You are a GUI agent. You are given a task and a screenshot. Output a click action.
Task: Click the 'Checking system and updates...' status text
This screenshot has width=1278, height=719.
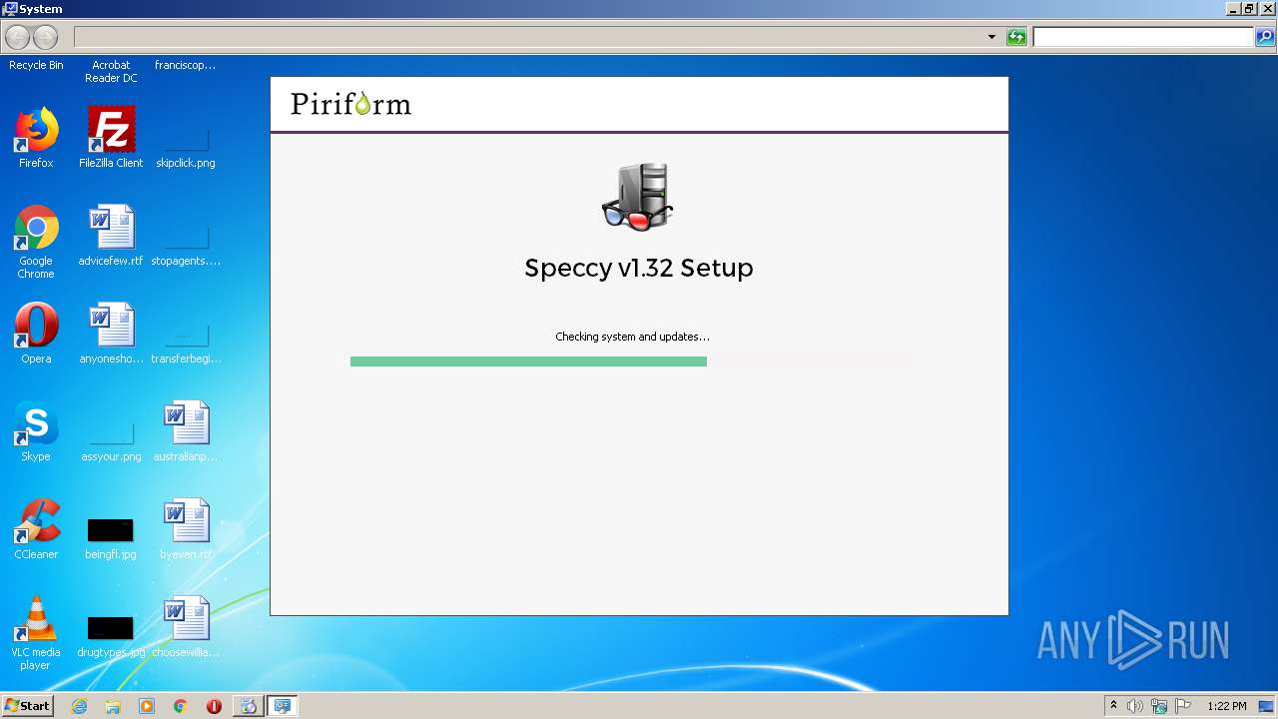pyautogui.click(x=632, y=337)
